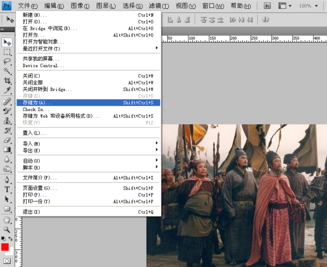The image size is (327, 267).
Task: Select the Magic Wand tool
Action: (7, 71)
